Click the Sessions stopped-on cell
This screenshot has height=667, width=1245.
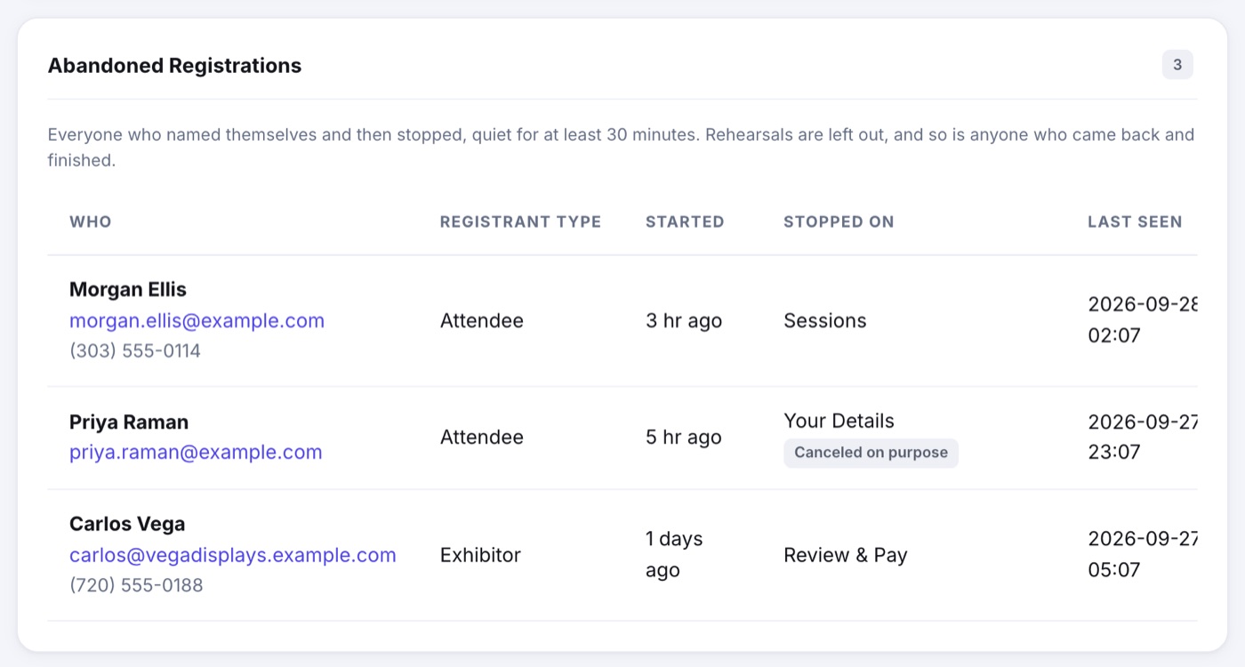pos(825,320)
